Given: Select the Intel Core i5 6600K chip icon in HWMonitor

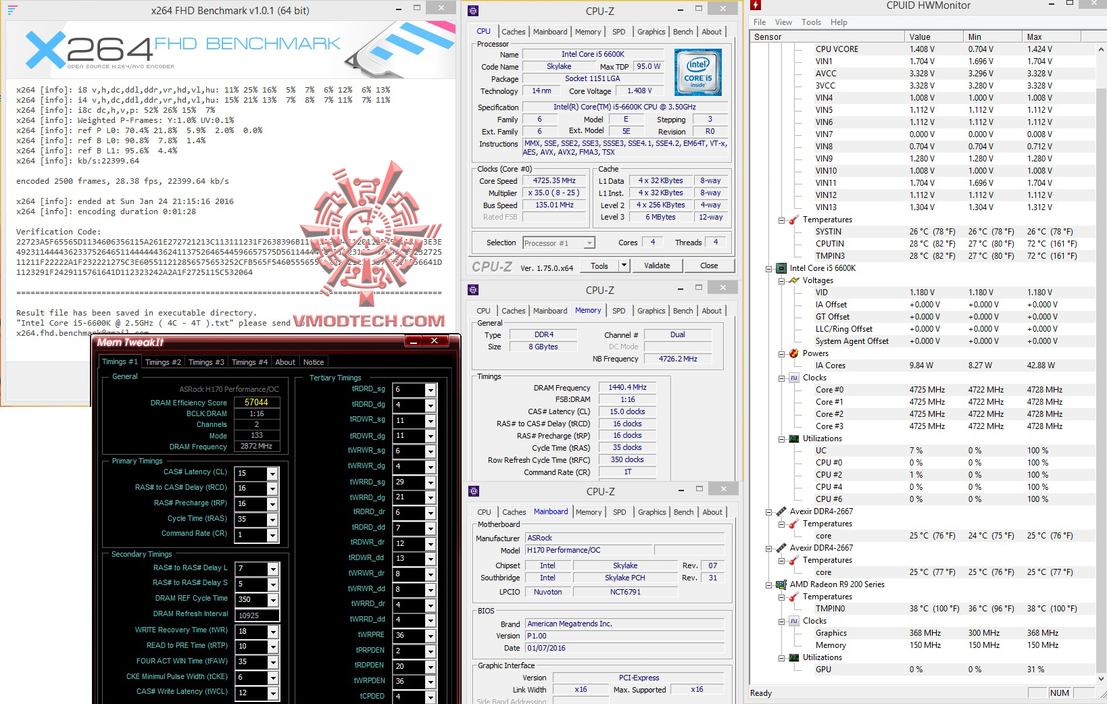Looking at the screenshot, I should [x=781, y=268].
